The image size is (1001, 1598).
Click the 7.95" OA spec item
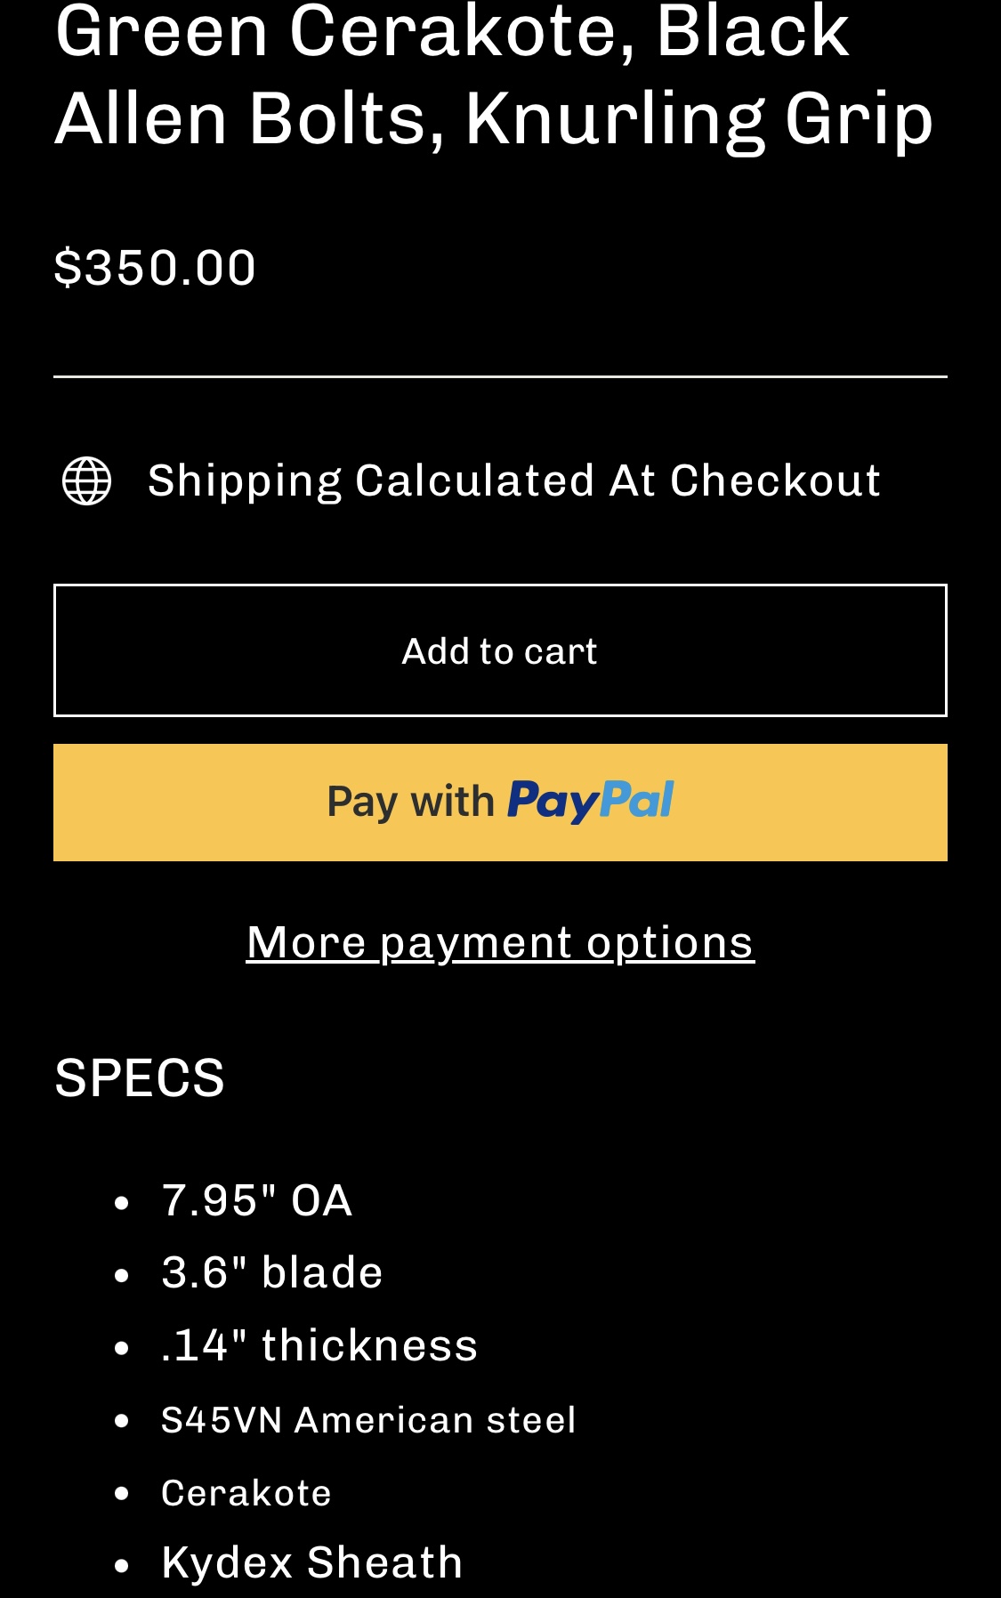point(257,1200)
